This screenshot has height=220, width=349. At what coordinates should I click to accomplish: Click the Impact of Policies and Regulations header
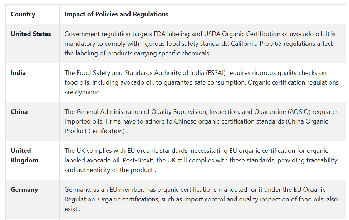[117, 14]
